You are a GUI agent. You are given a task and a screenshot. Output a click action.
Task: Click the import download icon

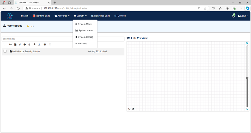coord(34,44)
